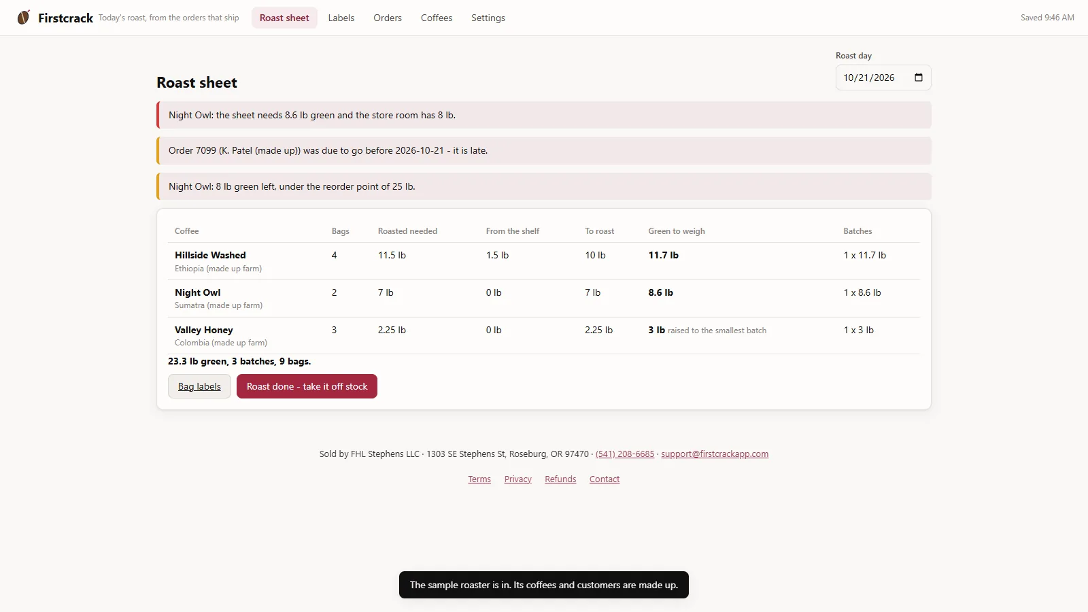
Task: Click the Firstcrack coffee bean logo
Action: (24, 17)
